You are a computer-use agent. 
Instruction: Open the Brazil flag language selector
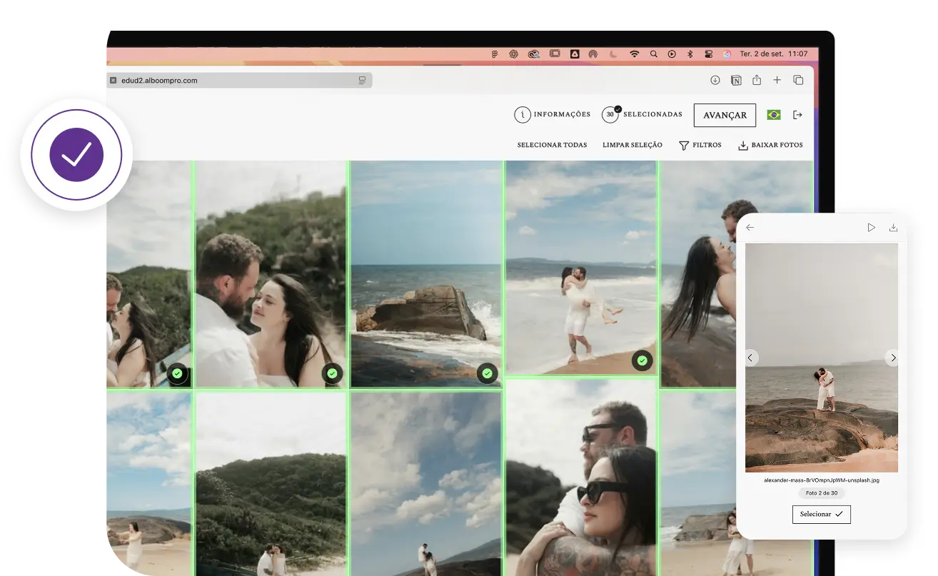point(773,115)
